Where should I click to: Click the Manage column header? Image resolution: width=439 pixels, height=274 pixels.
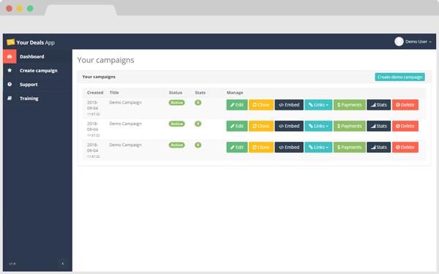coord(235,93)
